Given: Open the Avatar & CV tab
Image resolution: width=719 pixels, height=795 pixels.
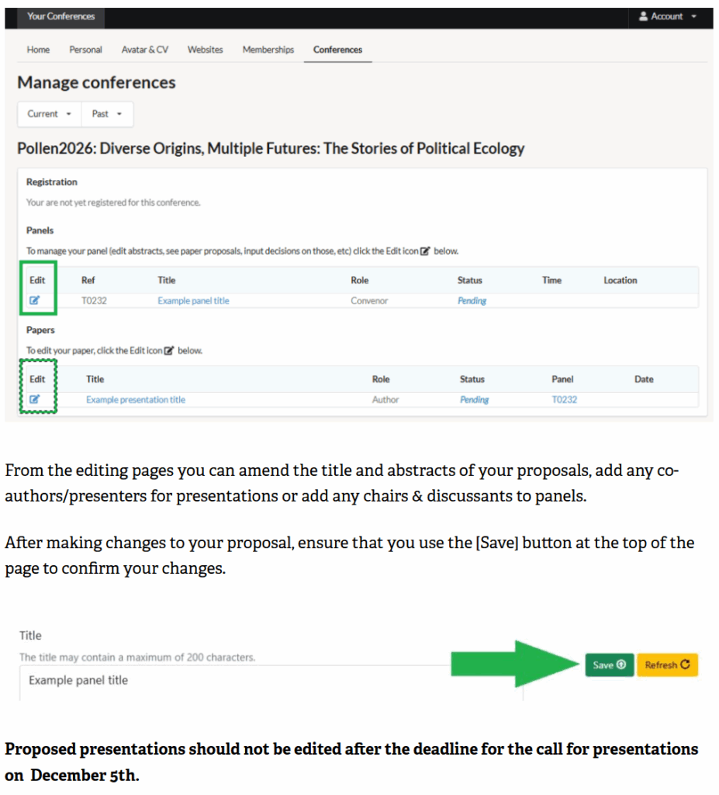Looking at the screenshot, I should pos(144,50).
